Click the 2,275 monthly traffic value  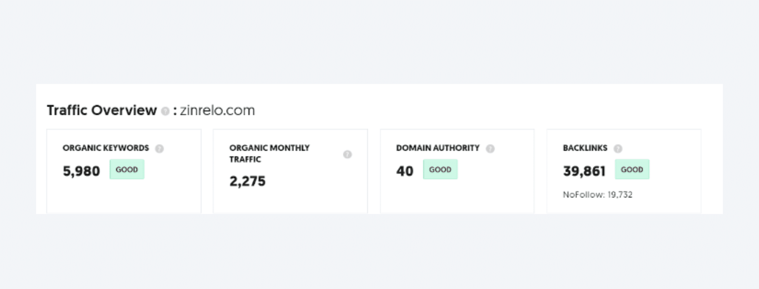(248, 181)
